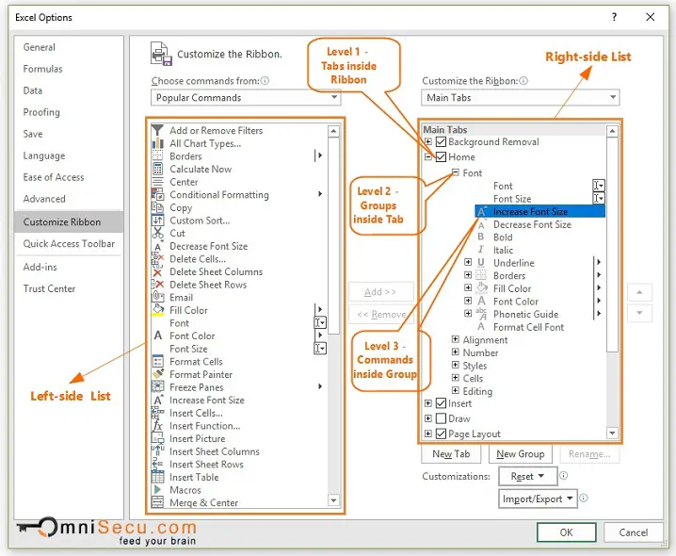Screen dimensions: 676x556
Task: Click the right tabs list scroll-down arrow
Action: coord(612,433)
